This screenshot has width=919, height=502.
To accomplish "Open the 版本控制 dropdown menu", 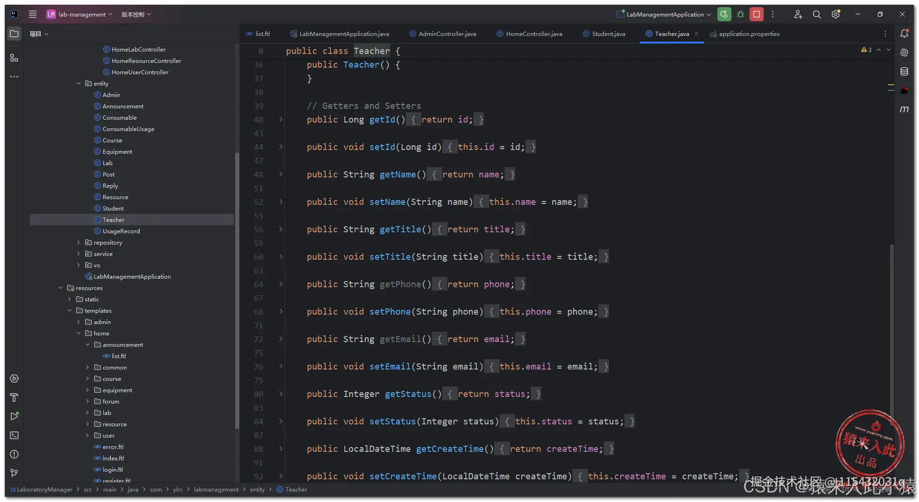I will click(x=136, y=14).
